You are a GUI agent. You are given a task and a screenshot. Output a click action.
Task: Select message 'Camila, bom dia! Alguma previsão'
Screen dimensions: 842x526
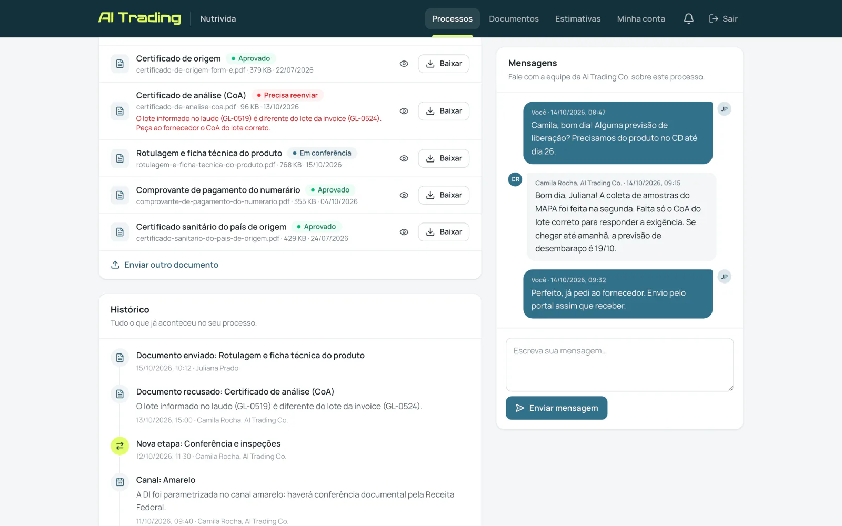[x=618, y=133]
